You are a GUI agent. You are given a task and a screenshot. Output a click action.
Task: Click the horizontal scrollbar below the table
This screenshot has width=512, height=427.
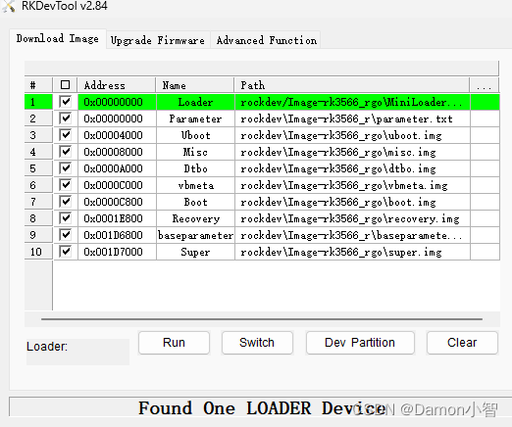pyautogui.click(x=262, y=319)
